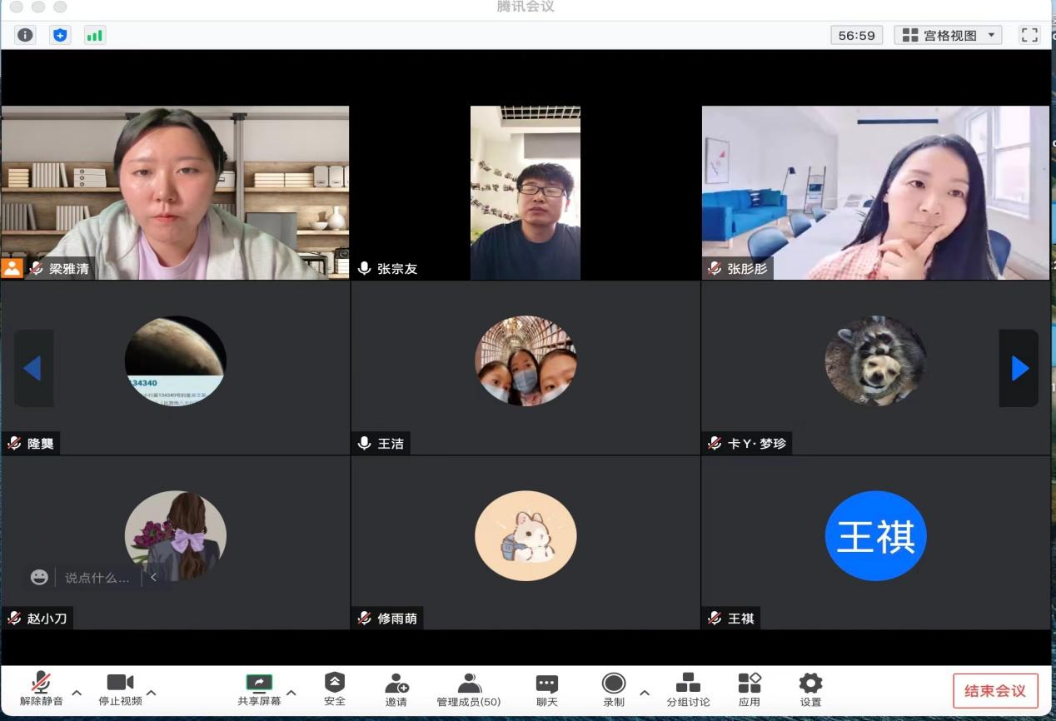Open the Apps (应用) panel
1056x721 pixels.
click(x=750, y=689)
